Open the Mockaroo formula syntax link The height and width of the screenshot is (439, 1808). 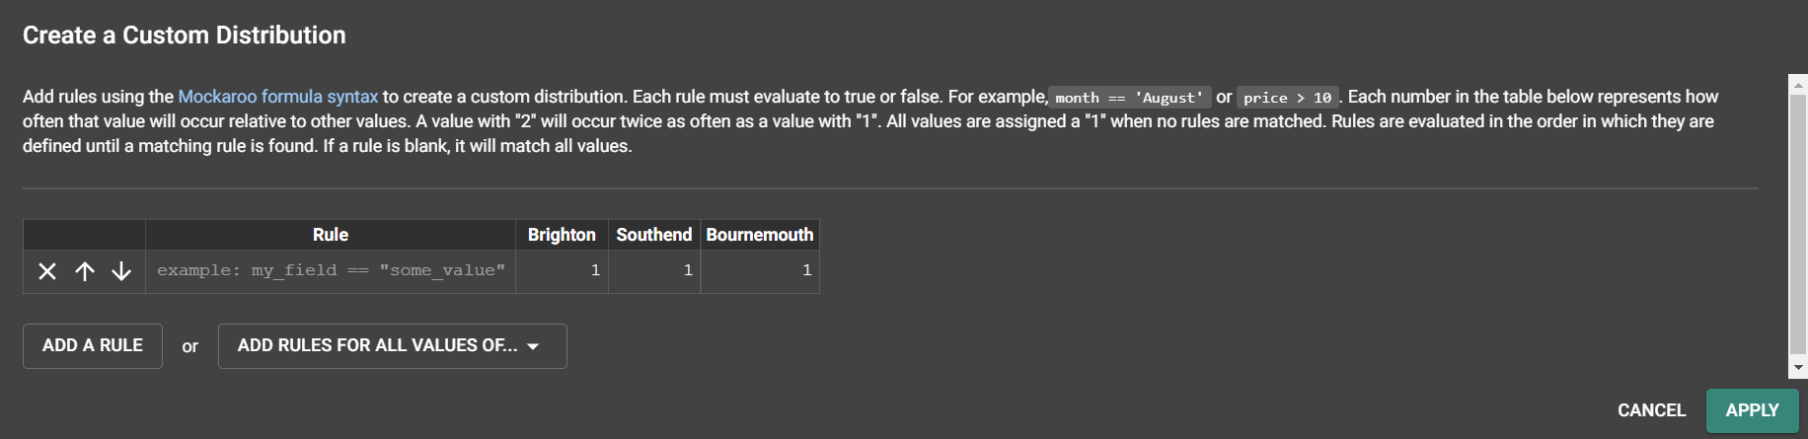[277, 97]
